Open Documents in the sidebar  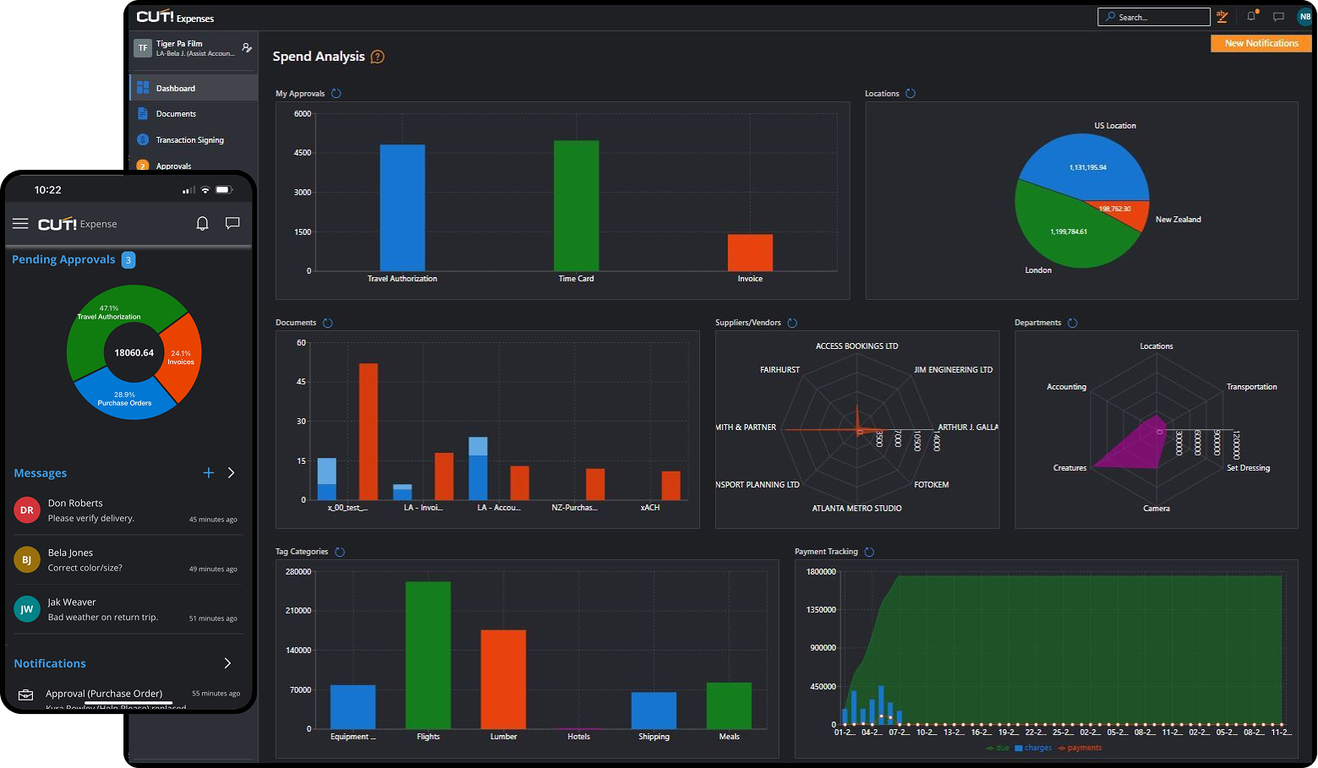176,114
